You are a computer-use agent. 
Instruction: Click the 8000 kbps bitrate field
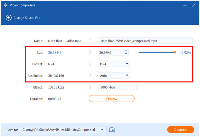coord(118,87)
